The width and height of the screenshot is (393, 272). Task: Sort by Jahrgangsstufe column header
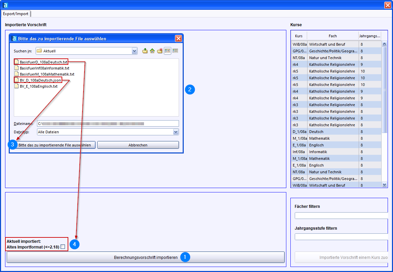tap(369, 36)
